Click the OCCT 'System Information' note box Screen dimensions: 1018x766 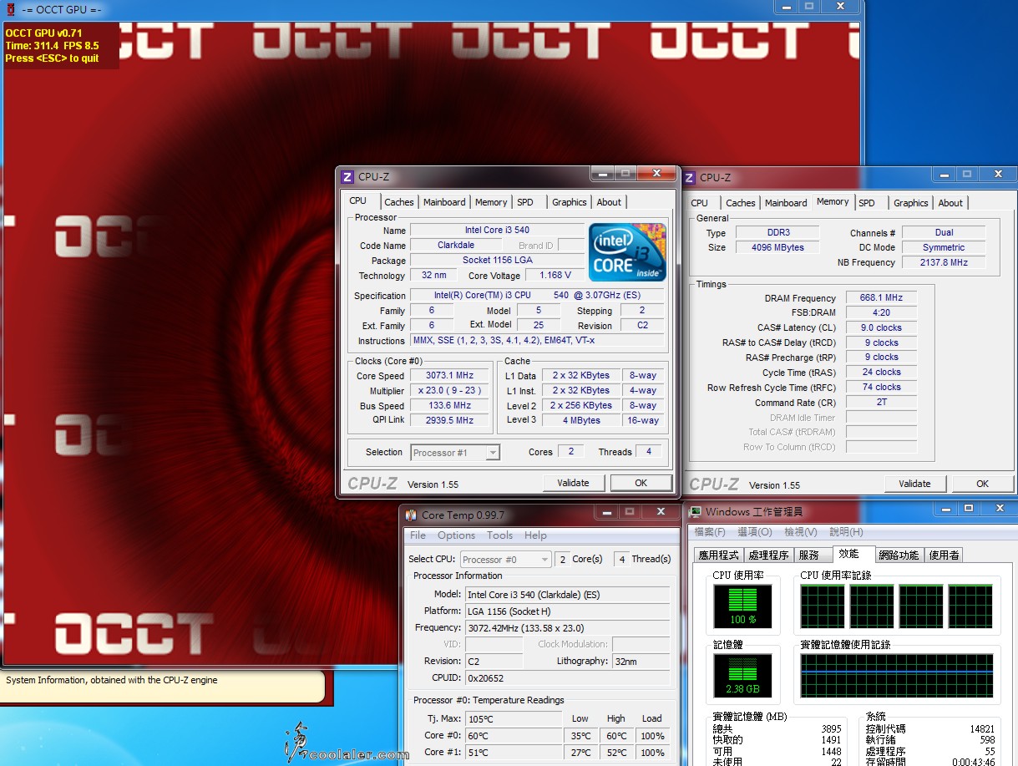click(162, 687)
